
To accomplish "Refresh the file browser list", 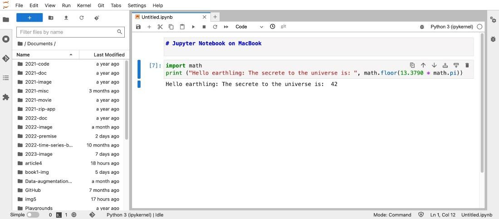I will click(82, 18).
